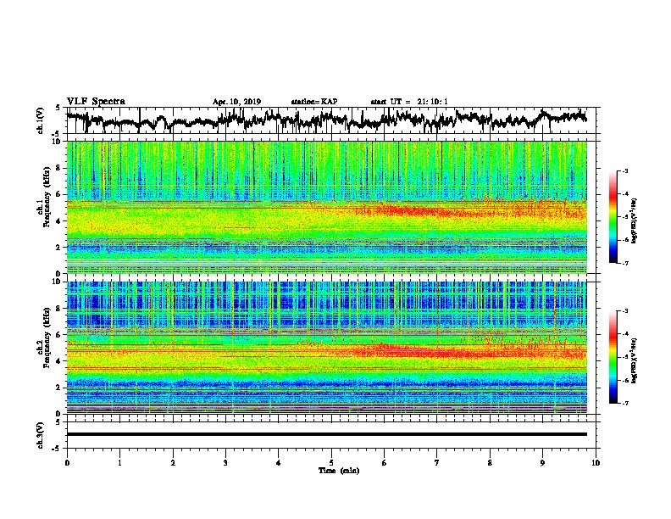Click the "-7" label on ch.2 color scale

(625, 404)
